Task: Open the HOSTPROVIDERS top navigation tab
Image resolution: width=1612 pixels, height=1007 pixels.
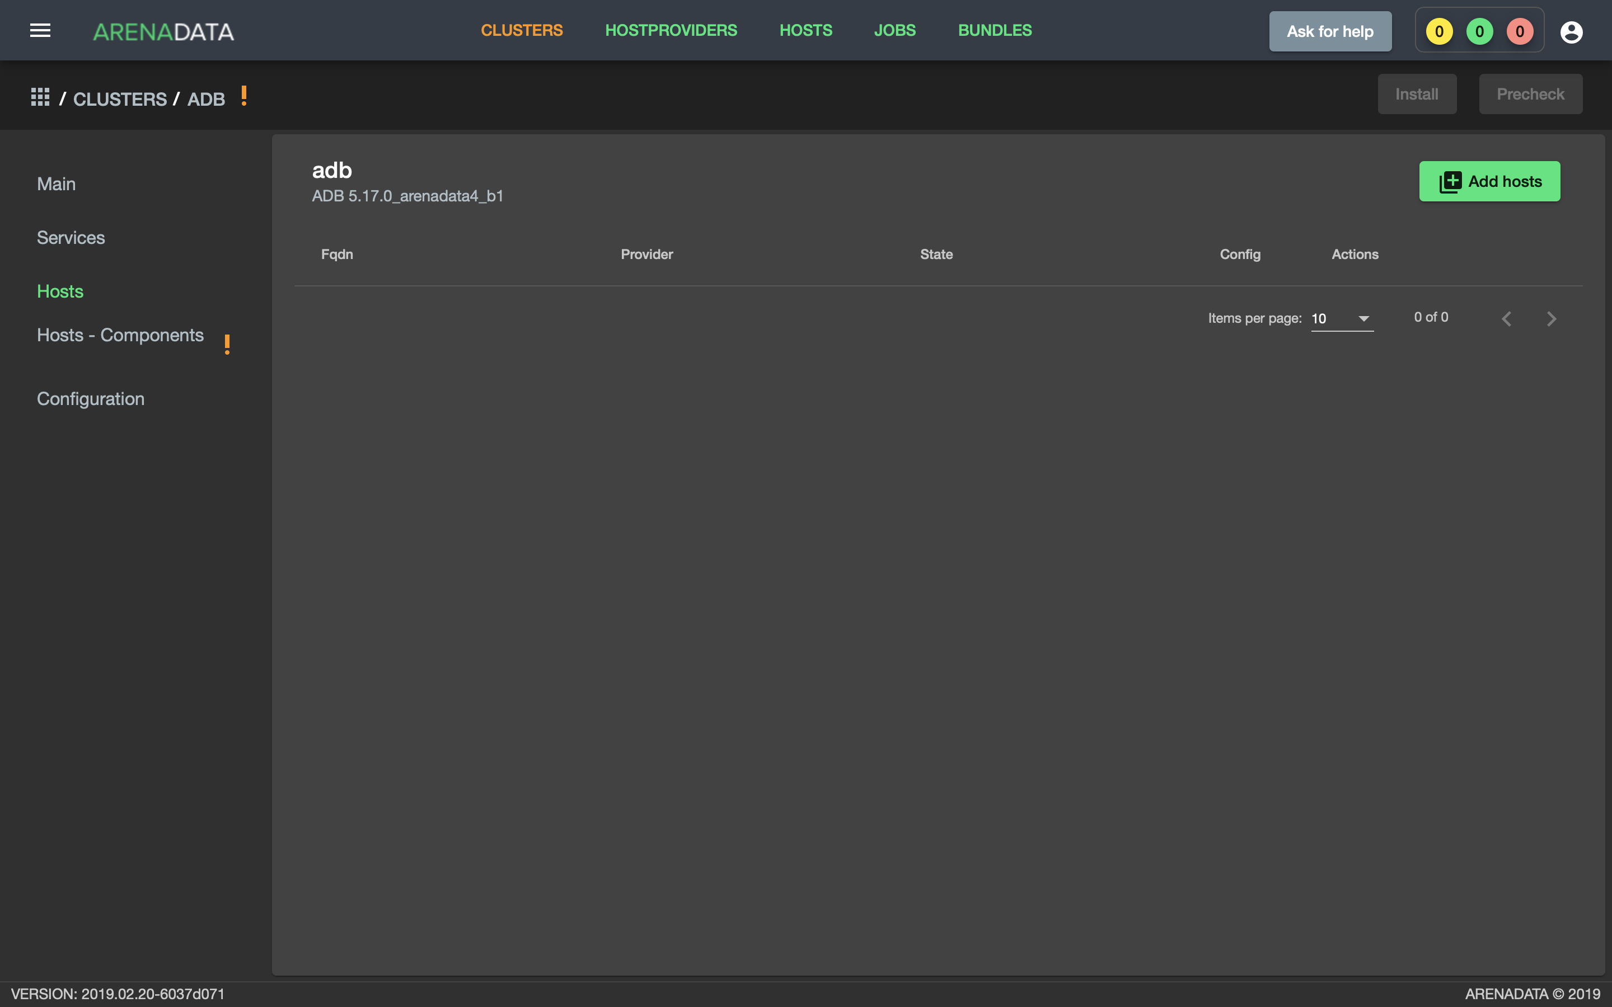Action: (x=671, y=31)
